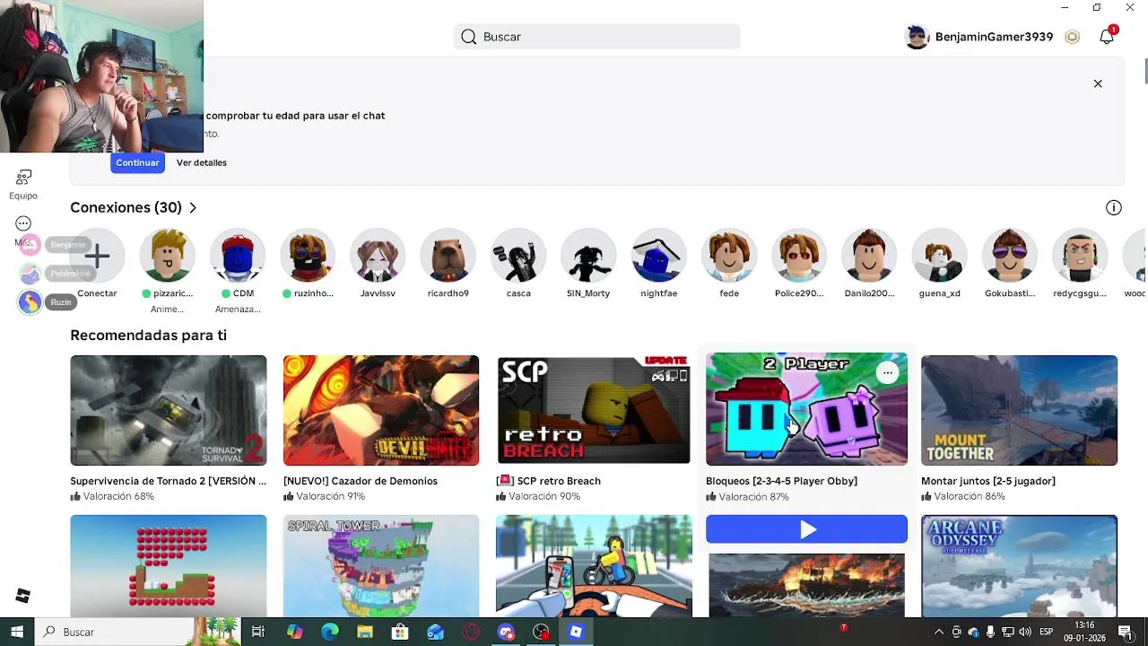Click the notifications bell icon
The height and width of the screenshot is (646, 1148).
tap(1107, 37)
